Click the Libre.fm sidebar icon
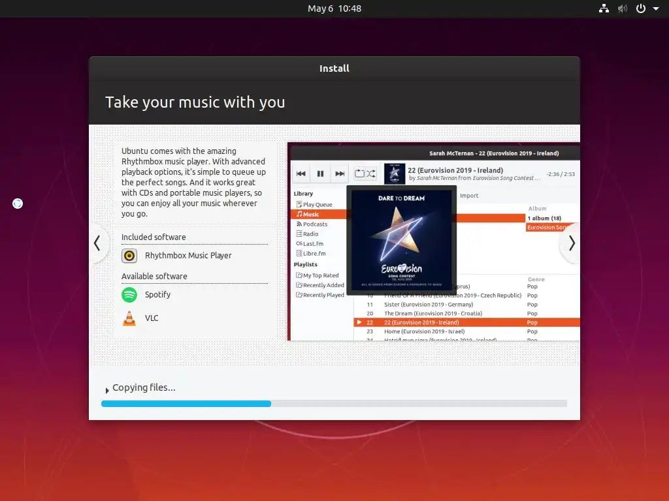 (x=299, y=254)
